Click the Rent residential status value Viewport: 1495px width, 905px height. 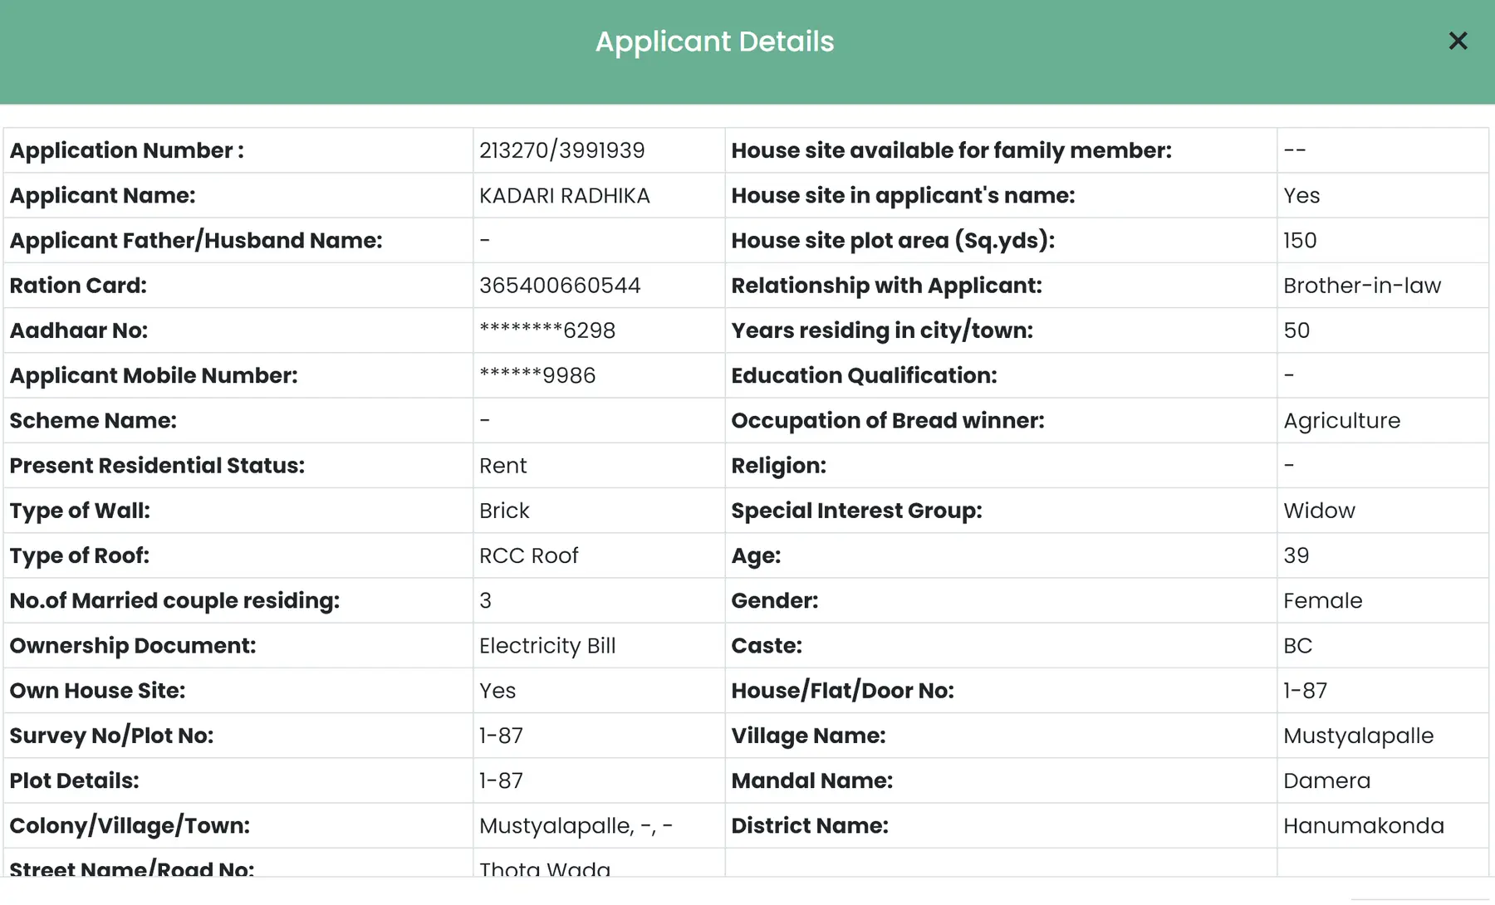point(502,466)
